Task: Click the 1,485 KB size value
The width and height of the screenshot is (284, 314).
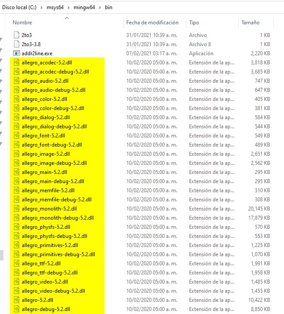Action: click(x=260, y=282)
